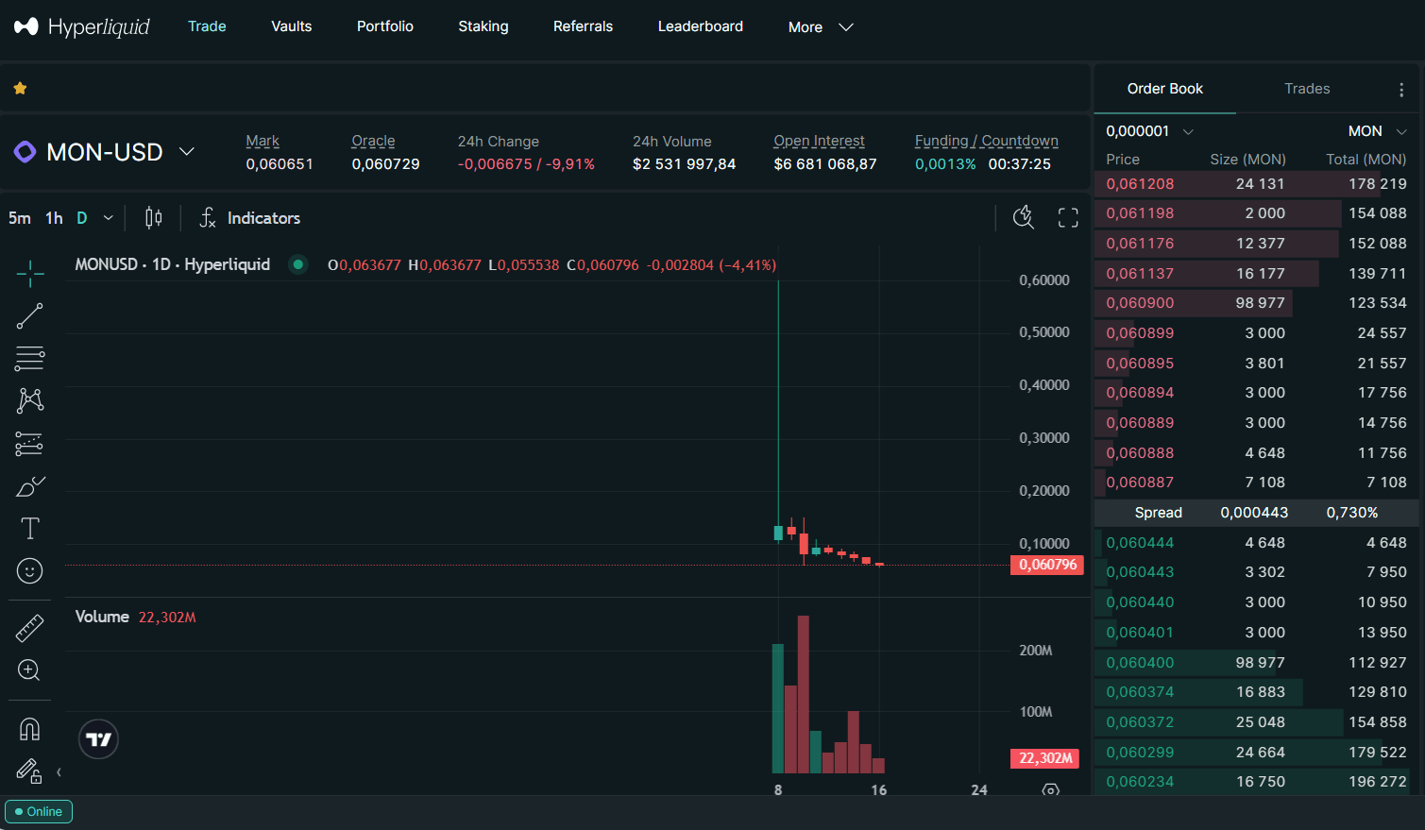
Task: Select the brush drawing tool
Action: [30, 486]
